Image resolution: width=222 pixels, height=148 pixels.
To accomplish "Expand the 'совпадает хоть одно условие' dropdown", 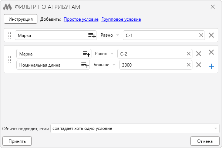I will pos(215,128).
